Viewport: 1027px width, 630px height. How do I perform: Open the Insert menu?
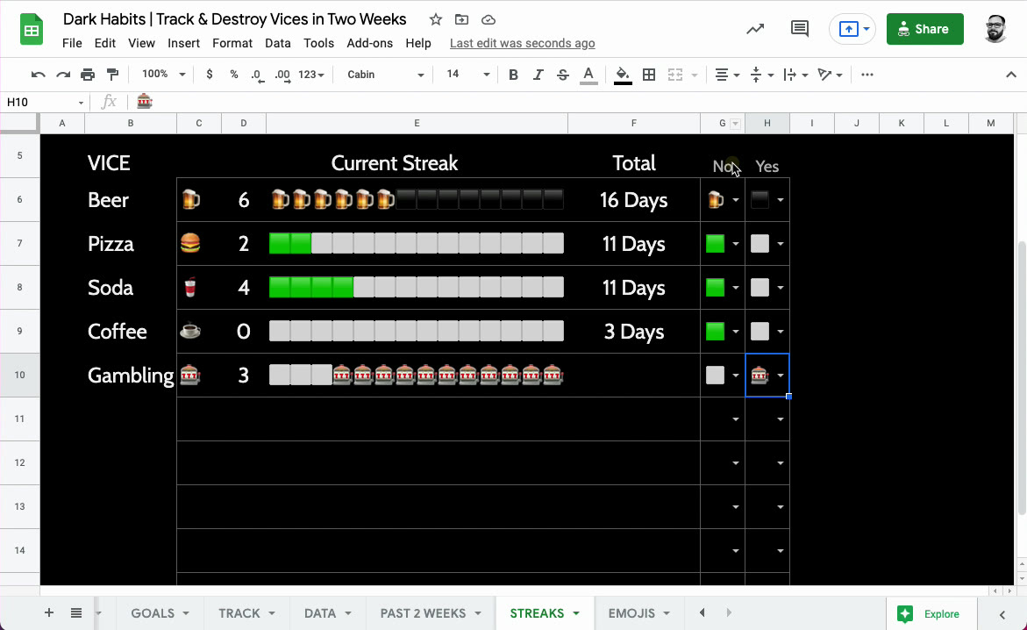183,43
